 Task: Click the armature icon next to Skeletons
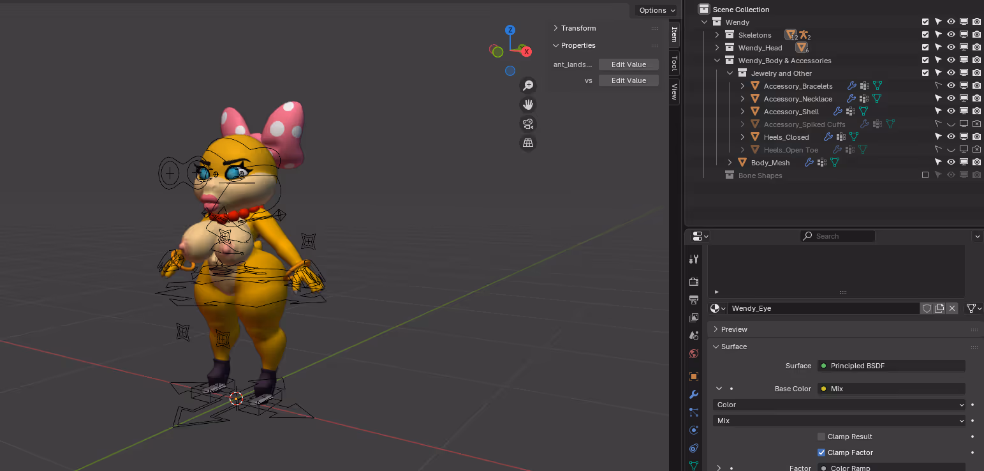804,35
